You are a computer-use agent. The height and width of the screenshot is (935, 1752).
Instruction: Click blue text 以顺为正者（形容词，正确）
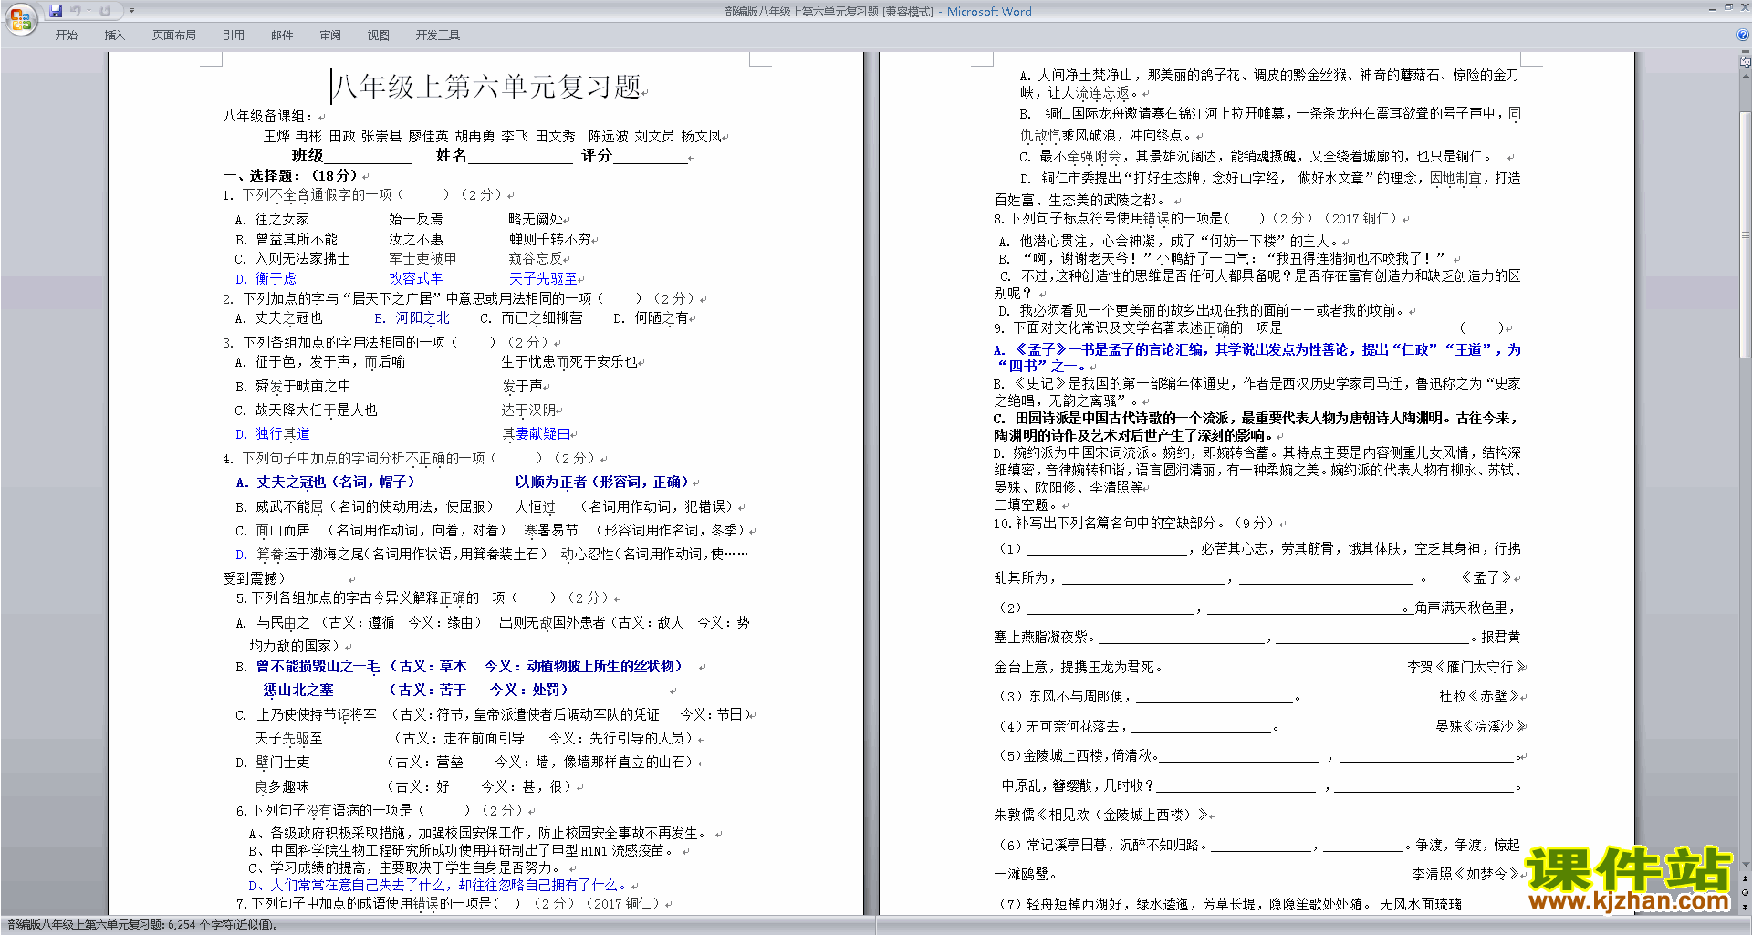(x=603, y=483)
